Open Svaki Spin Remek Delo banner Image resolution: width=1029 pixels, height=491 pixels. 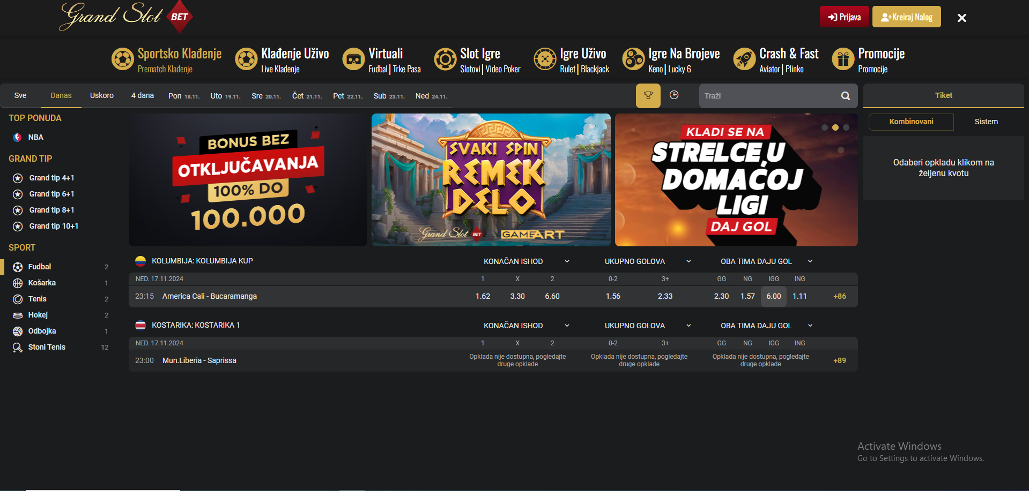pos(491,180)
